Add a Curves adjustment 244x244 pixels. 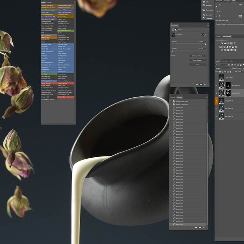coord(228,44)
